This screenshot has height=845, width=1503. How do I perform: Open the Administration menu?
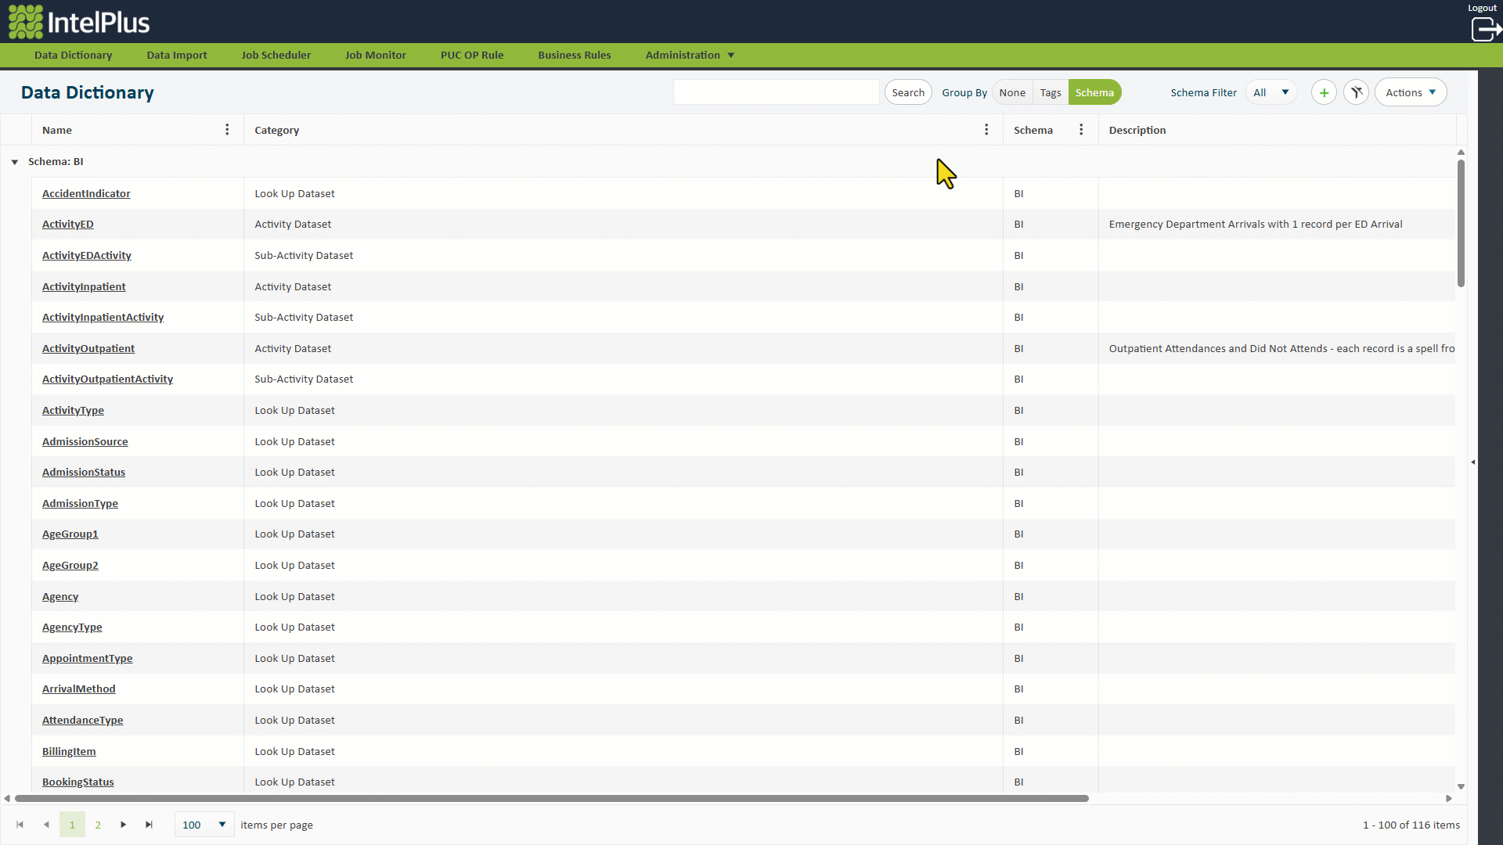pyautogui.click(x=689, y=55)
